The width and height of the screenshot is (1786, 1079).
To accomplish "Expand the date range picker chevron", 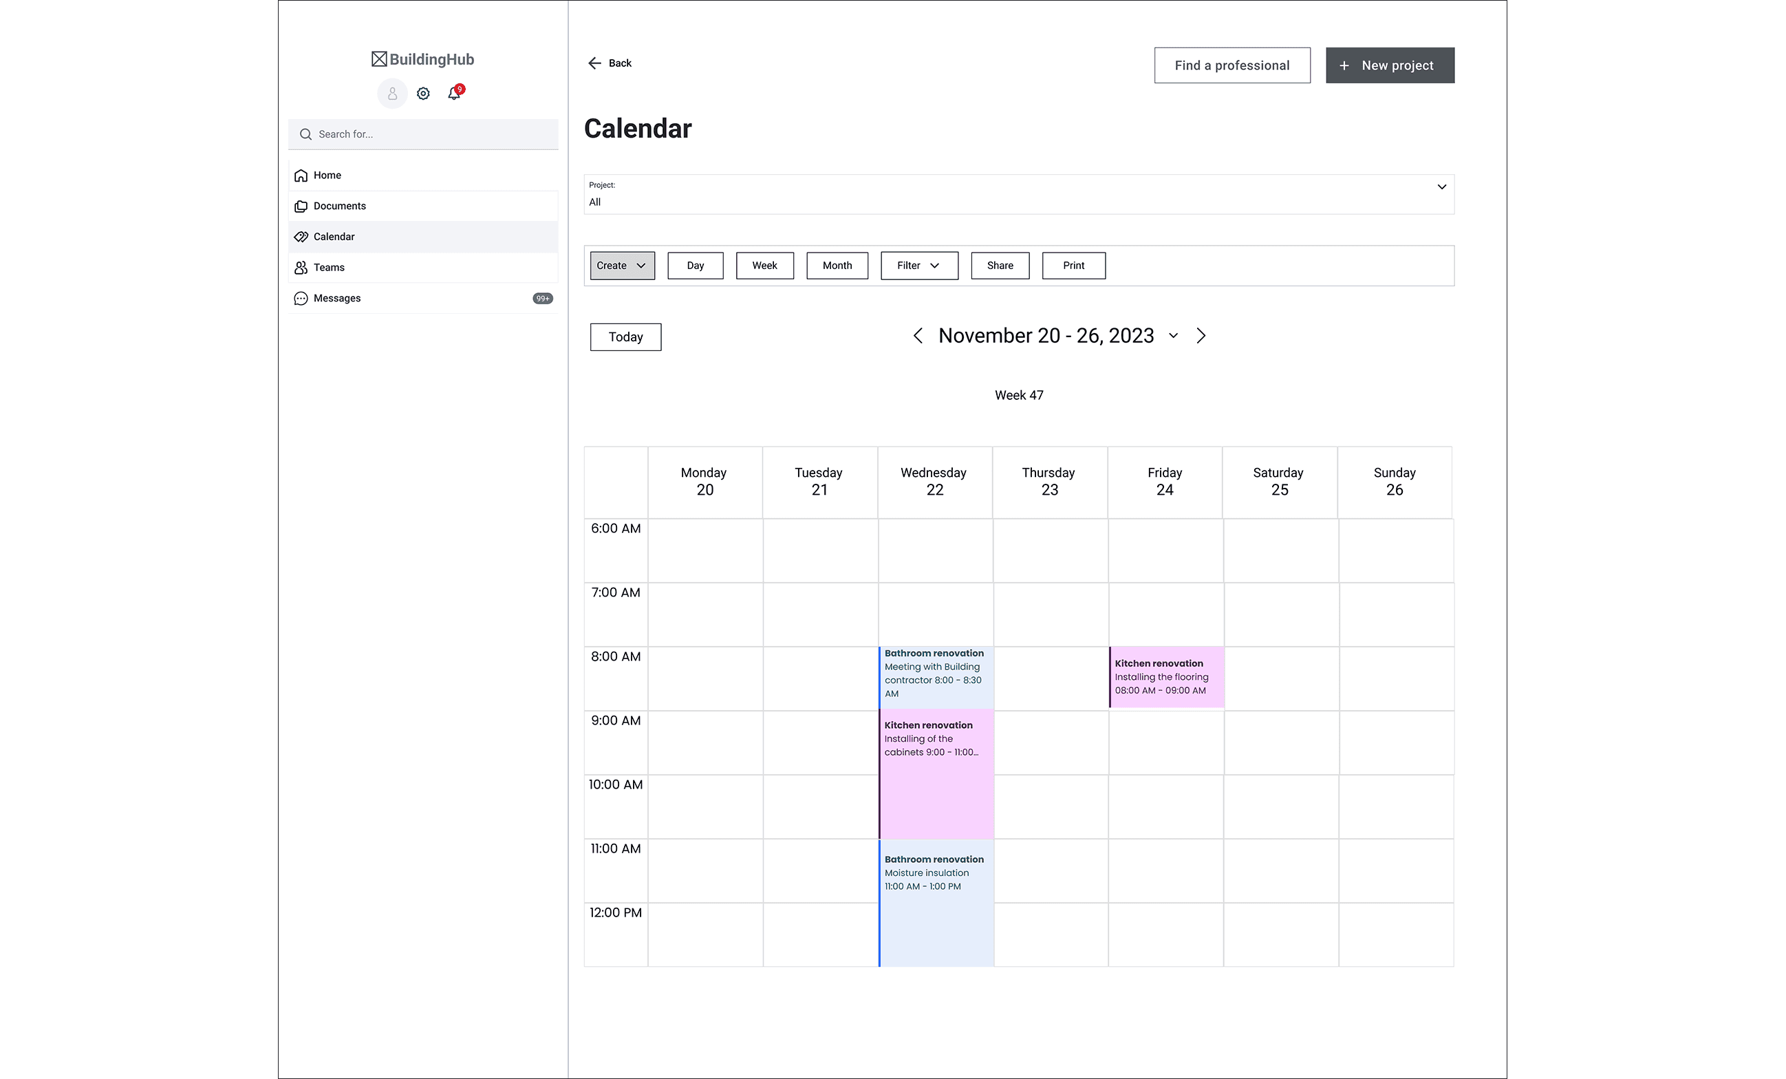I will [1174, 336].
